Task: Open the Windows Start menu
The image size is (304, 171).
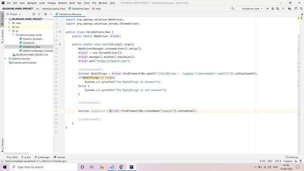Action: click(5, 167)
